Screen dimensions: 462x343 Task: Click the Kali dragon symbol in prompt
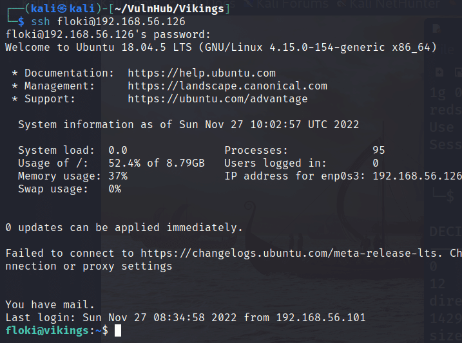click(x=62, y=9)
